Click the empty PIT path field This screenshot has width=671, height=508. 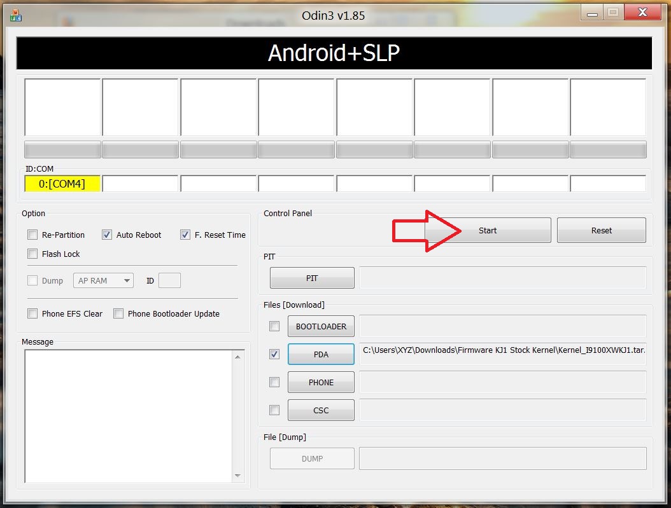tap(503, 278)
